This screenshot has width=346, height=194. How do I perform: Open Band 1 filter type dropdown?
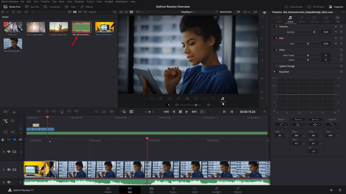click(x=281, y=124)
